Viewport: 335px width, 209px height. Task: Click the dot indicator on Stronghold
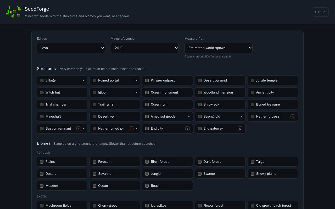coord(242,117)
